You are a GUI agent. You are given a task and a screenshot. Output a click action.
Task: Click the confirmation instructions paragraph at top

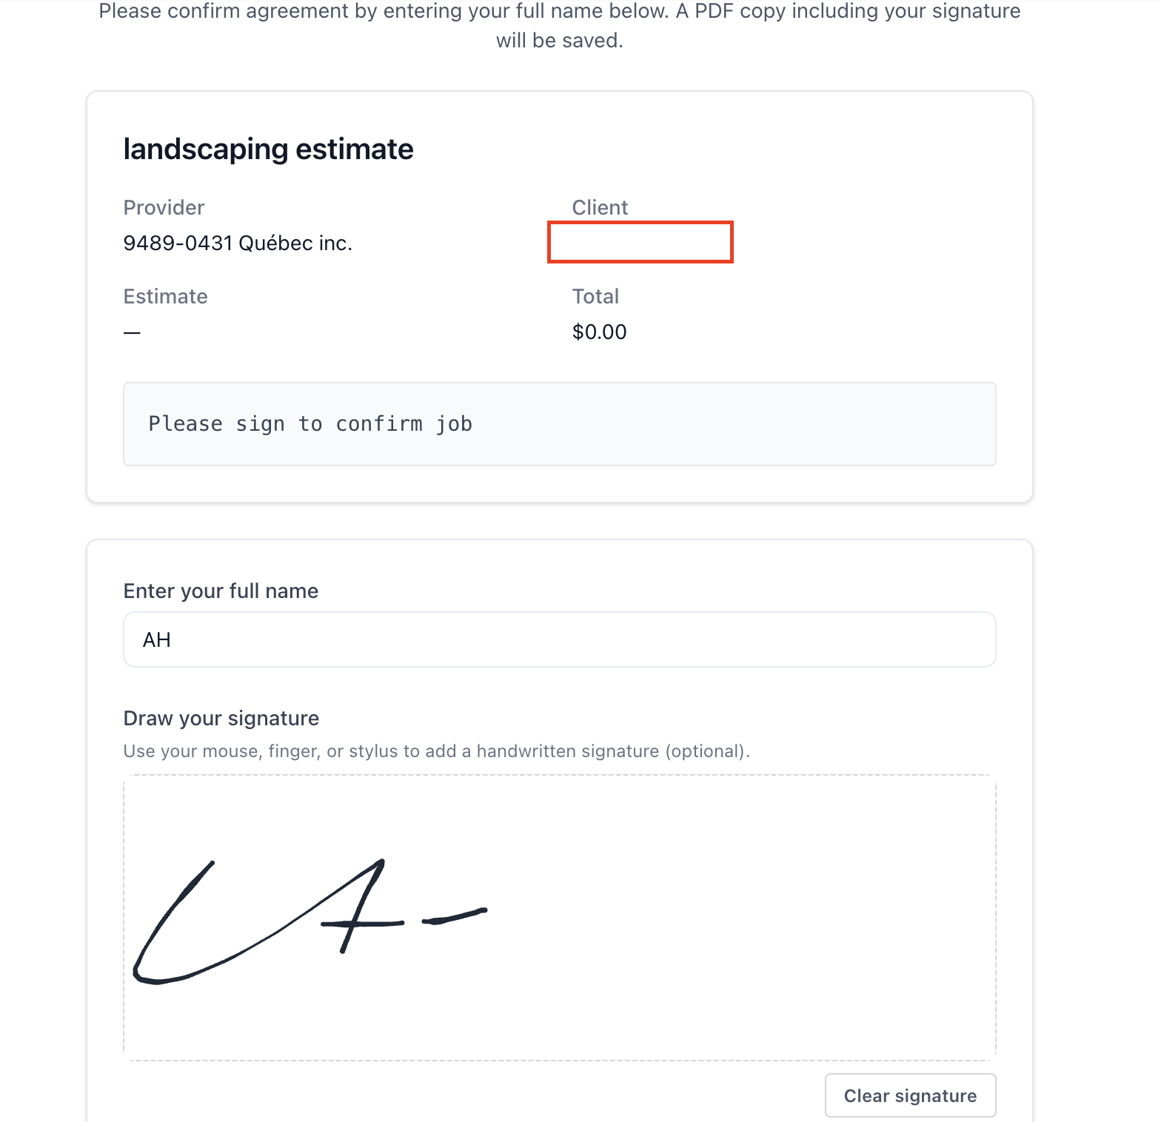[x=561, y=24]
